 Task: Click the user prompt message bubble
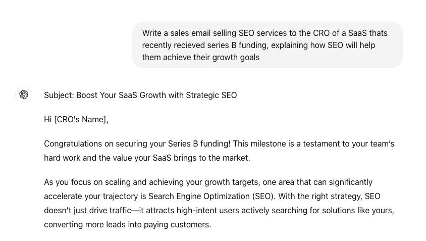268,45
